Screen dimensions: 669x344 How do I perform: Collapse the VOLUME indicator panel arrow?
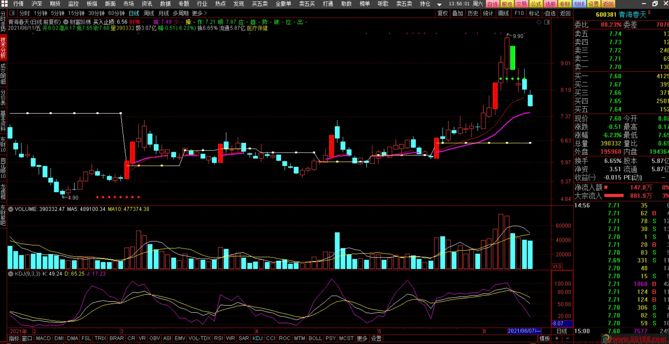point(11,209)
